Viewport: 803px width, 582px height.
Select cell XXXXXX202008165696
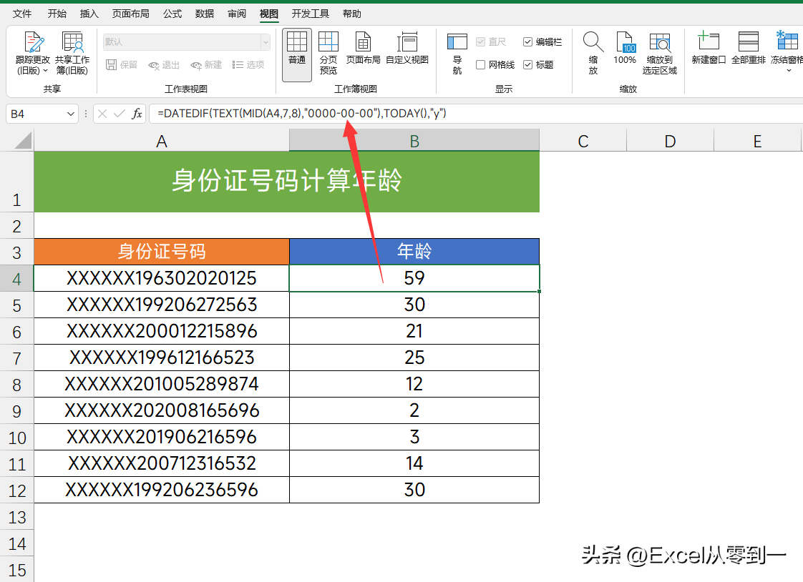[162, 410]
